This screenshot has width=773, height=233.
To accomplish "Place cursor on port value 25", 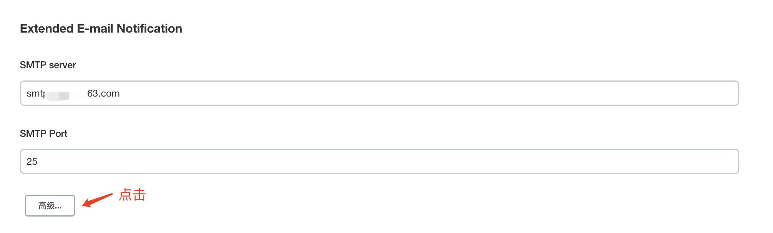I will [32, 162].
